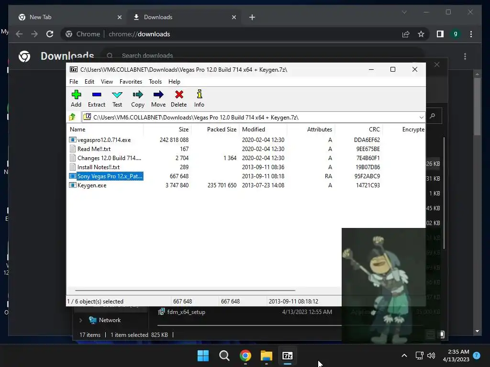Image resolution: width=490 pixels, height=367 pixels.
Task: Open a new Chrome tab
Action: pyautogui.click(x=252, y=17)
